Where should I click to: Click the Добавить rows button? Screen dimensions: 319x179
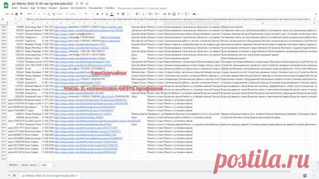coord(14,165)
